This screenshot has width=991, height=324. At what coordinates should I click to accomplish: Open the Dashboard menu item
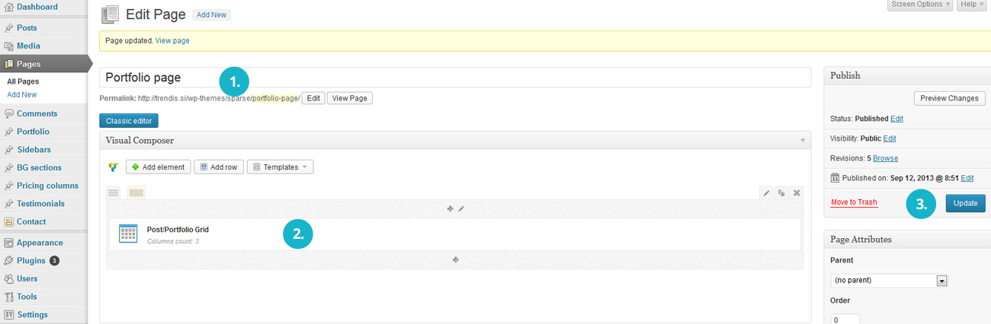(37, 7)
